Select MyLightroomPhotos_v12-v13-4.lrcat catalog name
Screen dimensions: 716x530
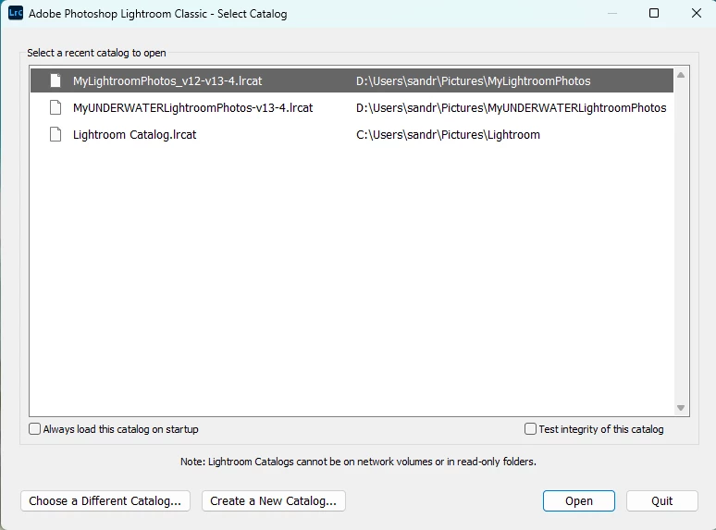(x=167, y=80)
